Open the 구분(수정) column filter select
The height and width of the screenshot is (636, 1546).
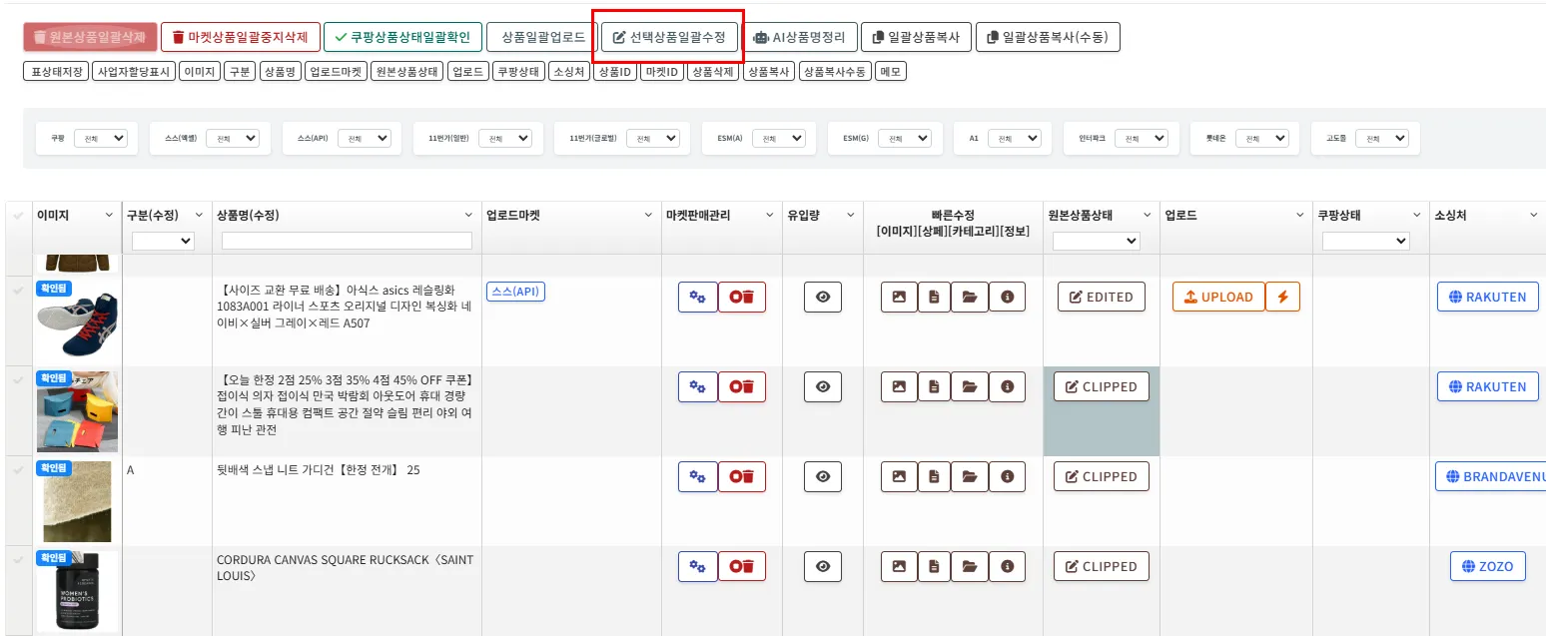163,241
